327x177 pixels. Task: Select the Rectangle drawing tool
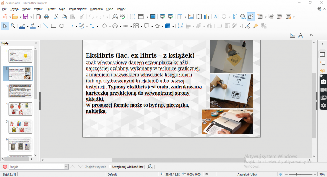(54, 26)
